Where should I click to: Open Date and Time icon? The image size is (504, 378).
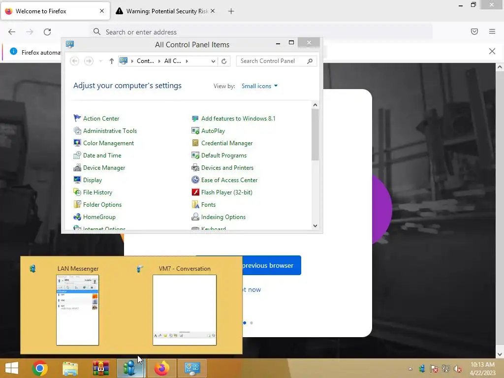(77, 155)
